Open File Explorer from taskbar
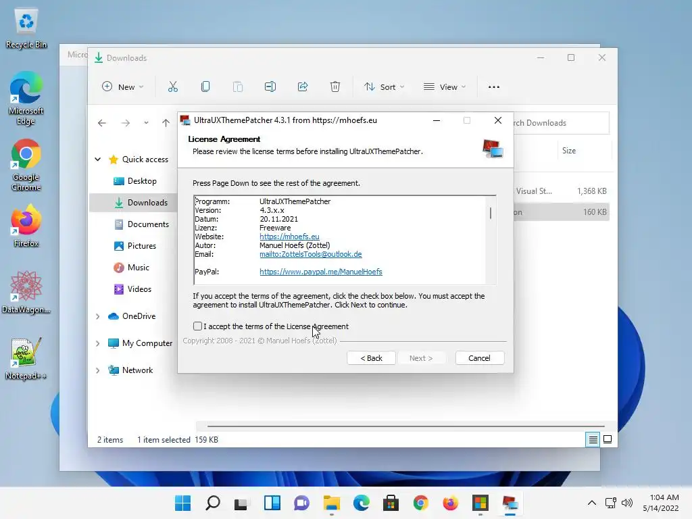Image resolution: width=692 pixels, height=519 pixels. 331,503
